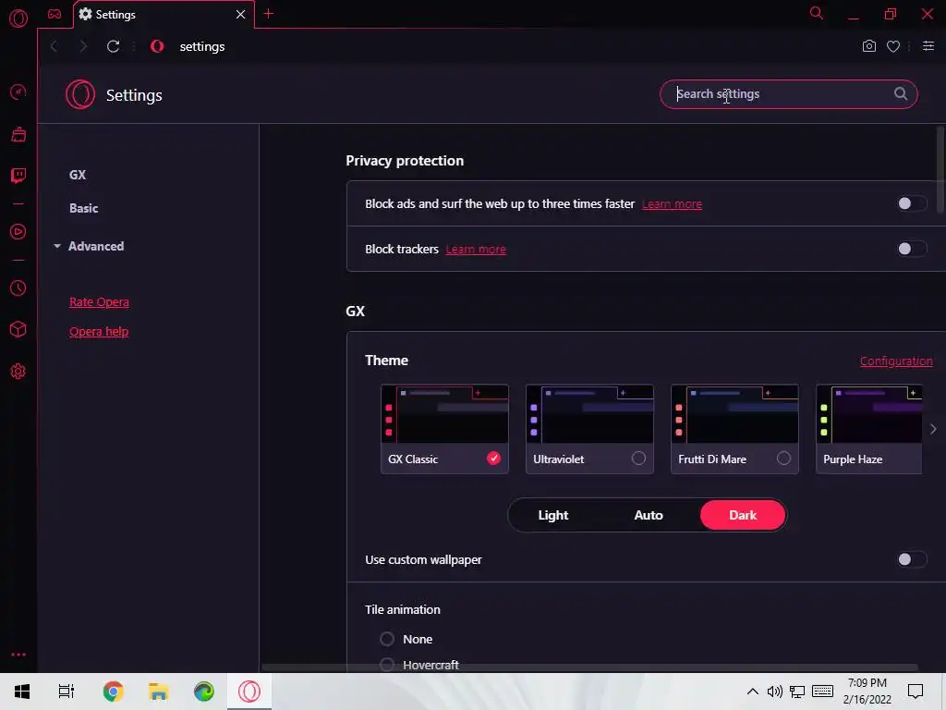The width and height of the screenshot is (946, 710).
Task: Switch to Light mode
Action: click(x=553, y=515)
